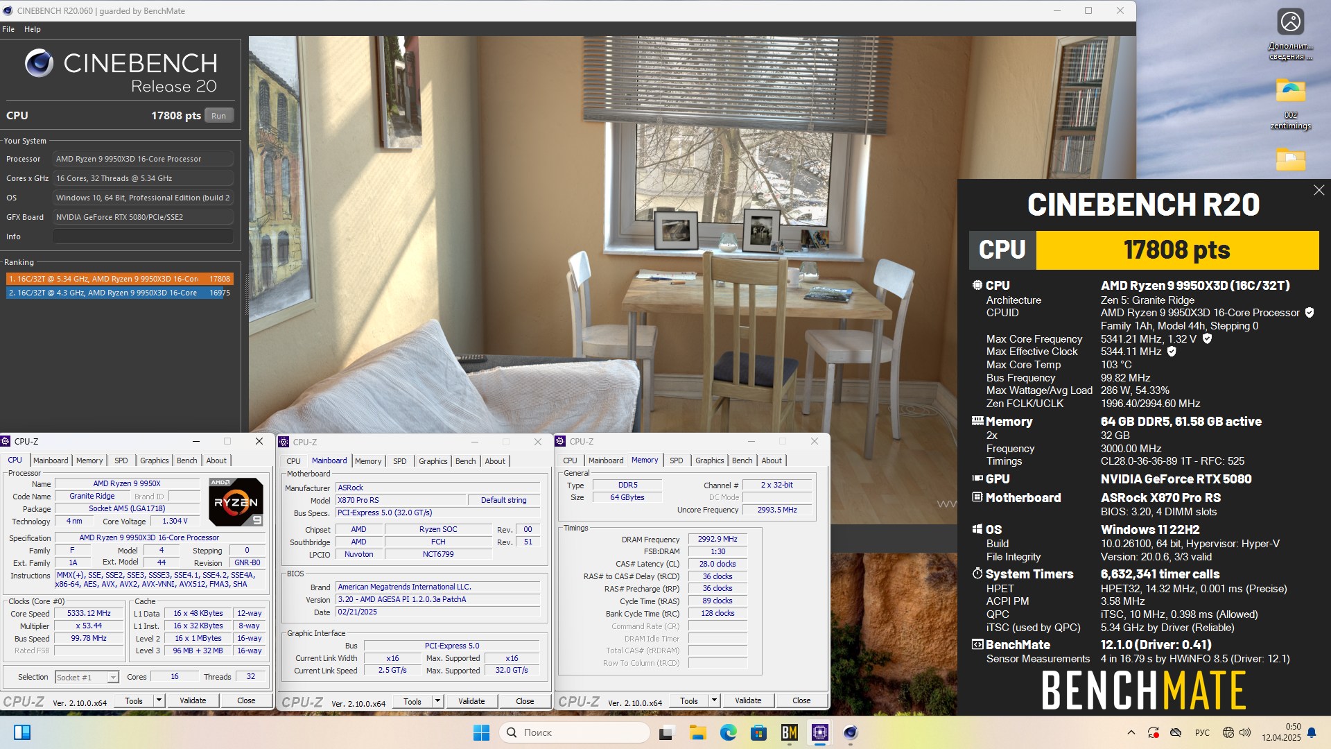Click the DRAM Frequency value 2992.9 MHz
The width and height of the screenshot is (1331, 749).
click(x=717, y=539)
